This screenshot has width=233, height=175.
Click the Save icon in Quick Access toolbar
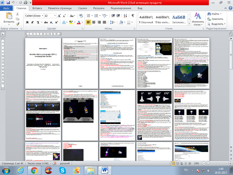pos(8,3)
